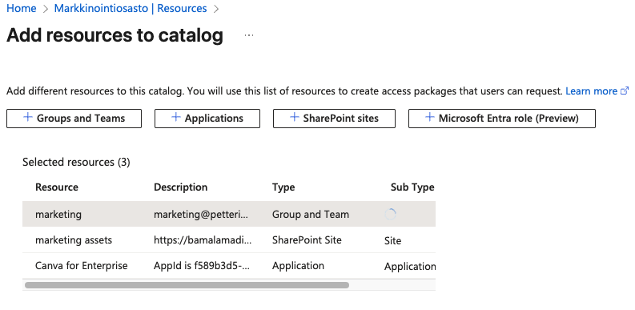Add Groups and Teams resources
The image size is (635, 310).
click(x=74, y=119)
